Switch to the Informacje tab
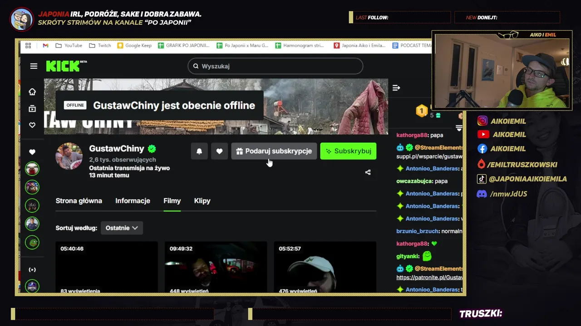The image size is (581, 326). [133, 201]
